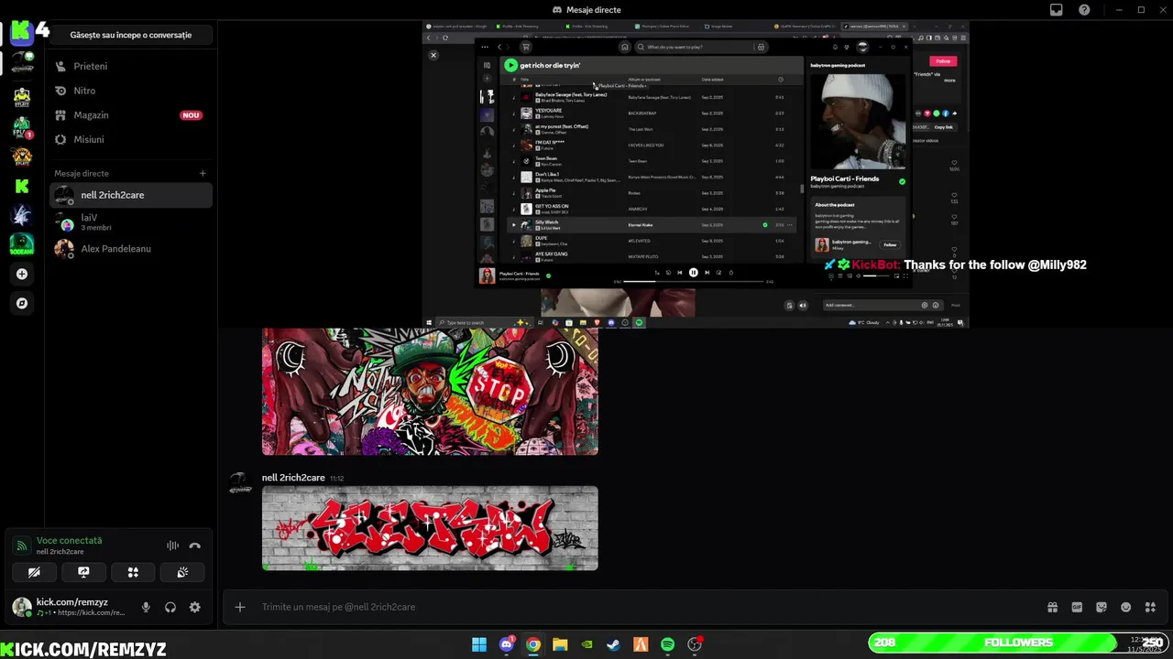Click the 'Mesaje directe' sidebar header text
Image resolution: width=1173 pixels, height=659 pixels.
[x=82, y=173]
